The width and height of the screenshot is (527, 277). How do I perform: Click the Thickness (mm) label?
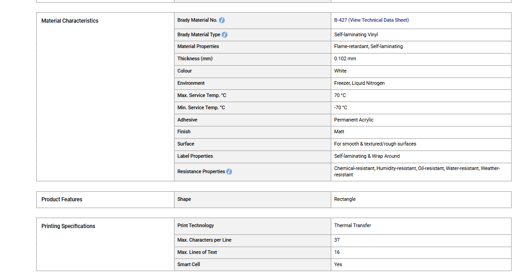195,58
